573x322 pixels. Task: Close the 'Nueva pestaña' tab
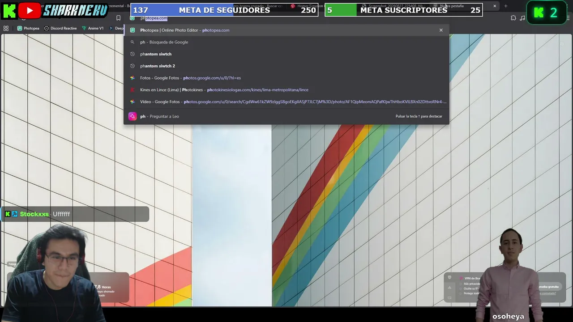point(495,6)
